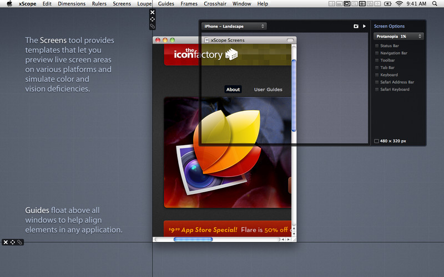
Task: Open the Rulers menu
Action: click(x=99, y=4)
